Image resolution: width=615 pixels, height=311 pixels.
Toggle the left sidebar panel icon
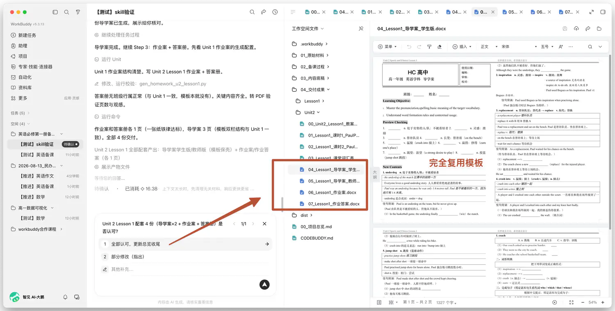pyautogui.click(x=55, y=12)
